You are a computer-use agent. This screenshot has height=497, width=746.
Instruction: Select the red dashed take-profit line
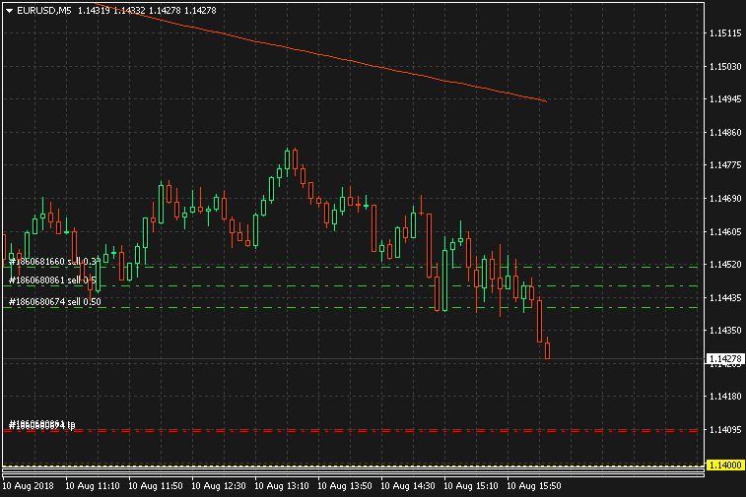pos(394,430)
